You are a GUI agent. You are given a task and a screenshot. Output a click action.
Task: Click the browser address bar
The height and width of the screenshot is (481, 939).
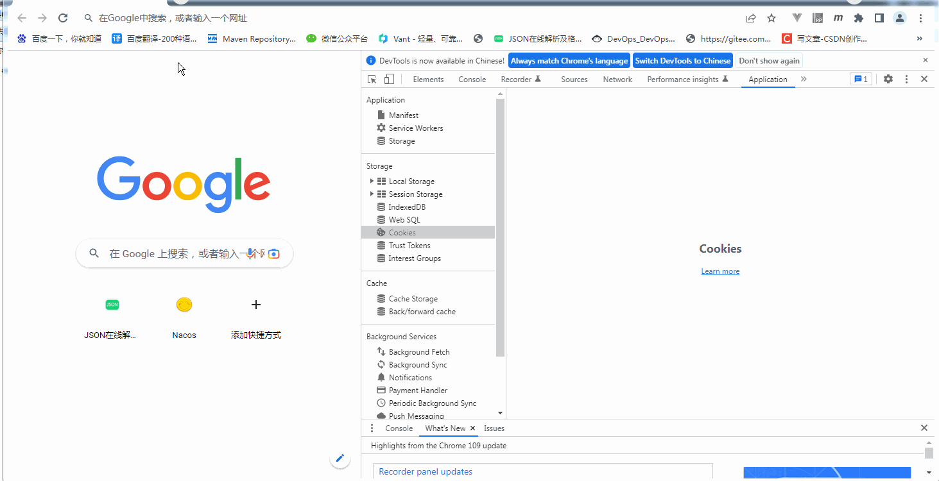(411, 18)
